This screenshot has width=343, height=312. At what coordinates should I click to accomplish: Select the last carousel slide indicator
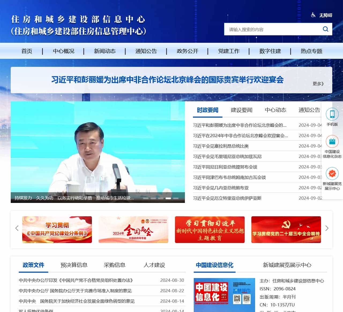pos(176,198)
